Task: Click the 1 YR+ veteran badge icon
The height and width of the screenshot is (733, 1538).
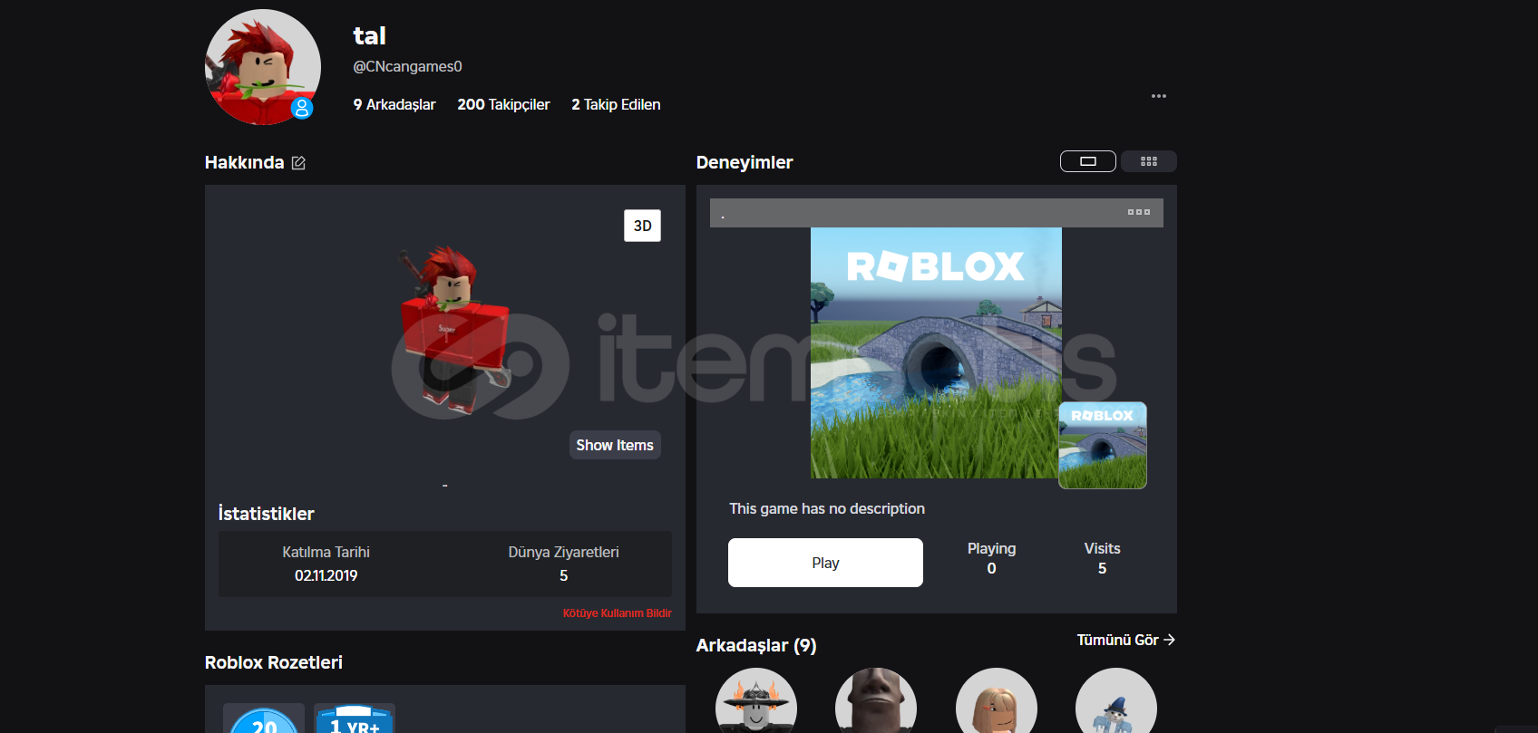Action: tap(355, 719)
